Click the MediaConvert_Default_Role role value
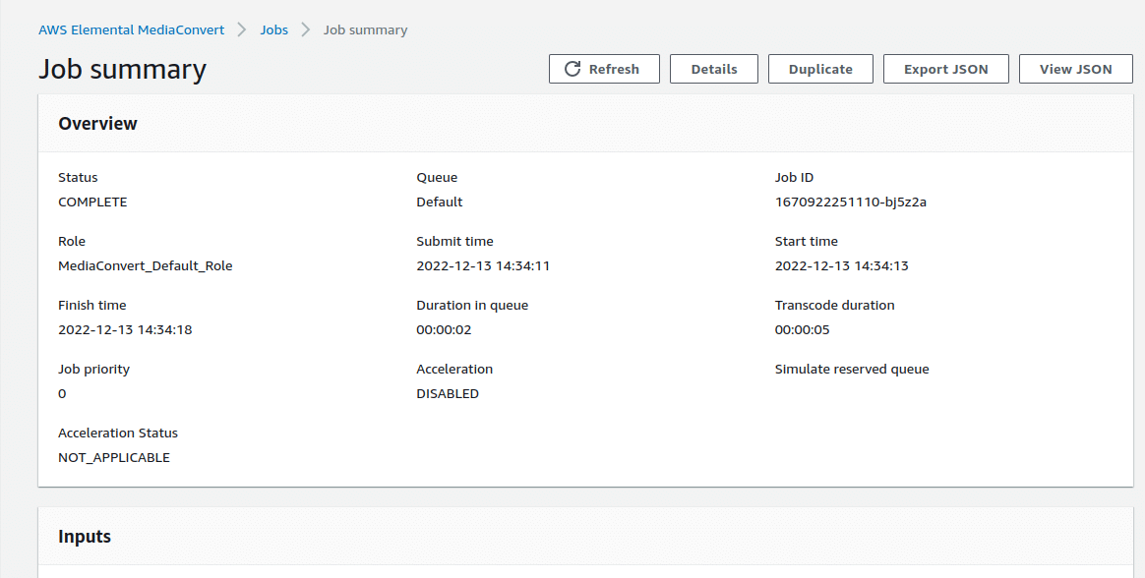The image size is (1145, 578). click(146, 265)
